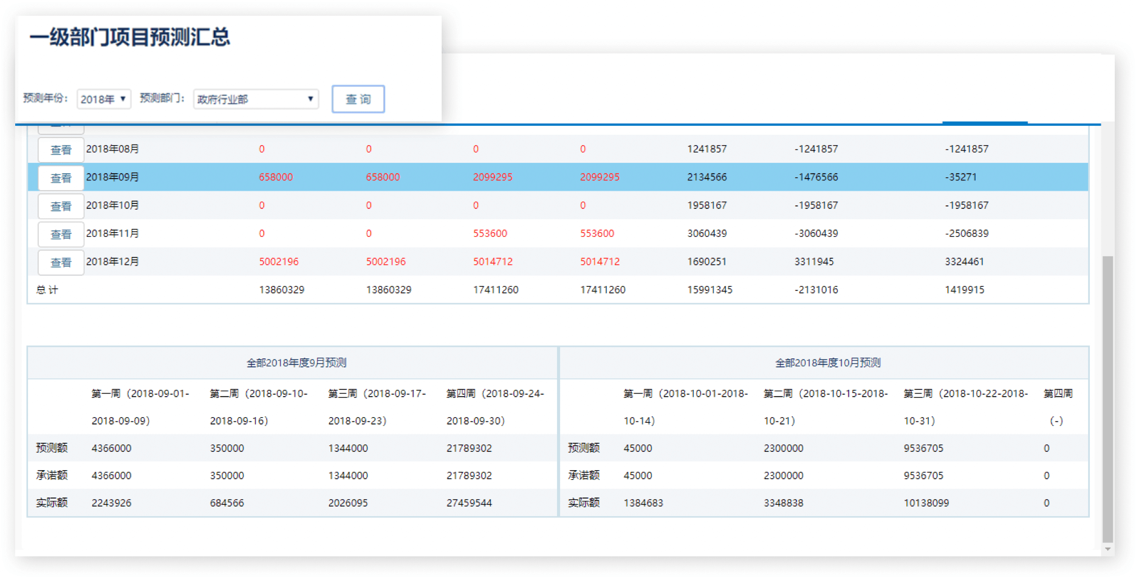Click value -2506839 in November row
Viewport: 1136px width, 577px height.
(x=967, y=233)
